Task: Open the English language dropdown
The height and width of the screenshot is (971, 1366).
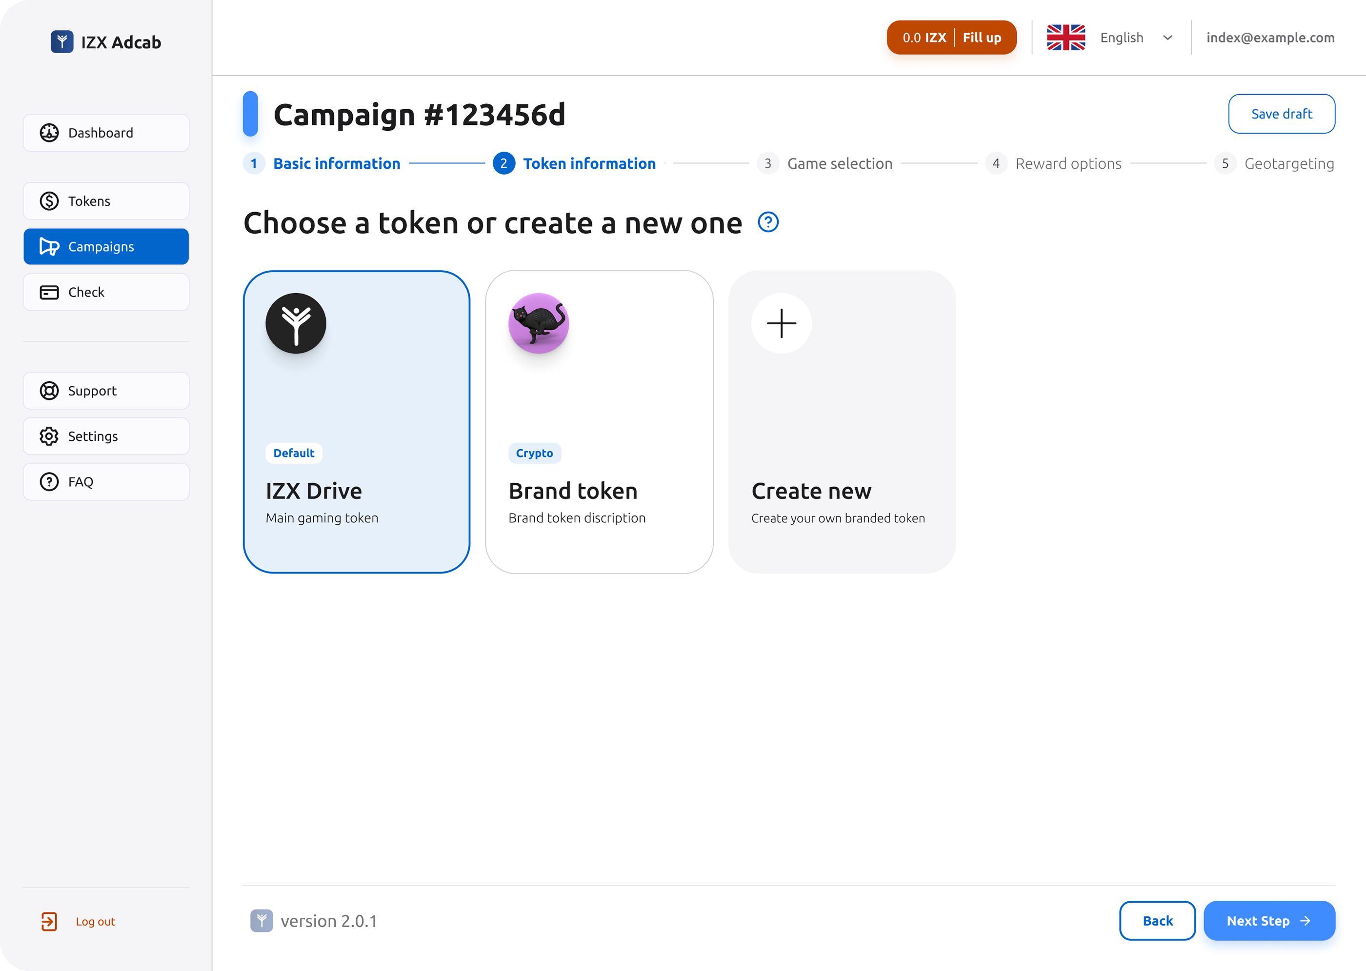Action: click(1136, 37)
